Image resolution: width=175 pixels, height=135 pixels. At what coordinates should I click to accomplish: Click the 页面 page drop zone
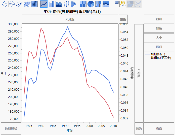[x=159, y=128]
